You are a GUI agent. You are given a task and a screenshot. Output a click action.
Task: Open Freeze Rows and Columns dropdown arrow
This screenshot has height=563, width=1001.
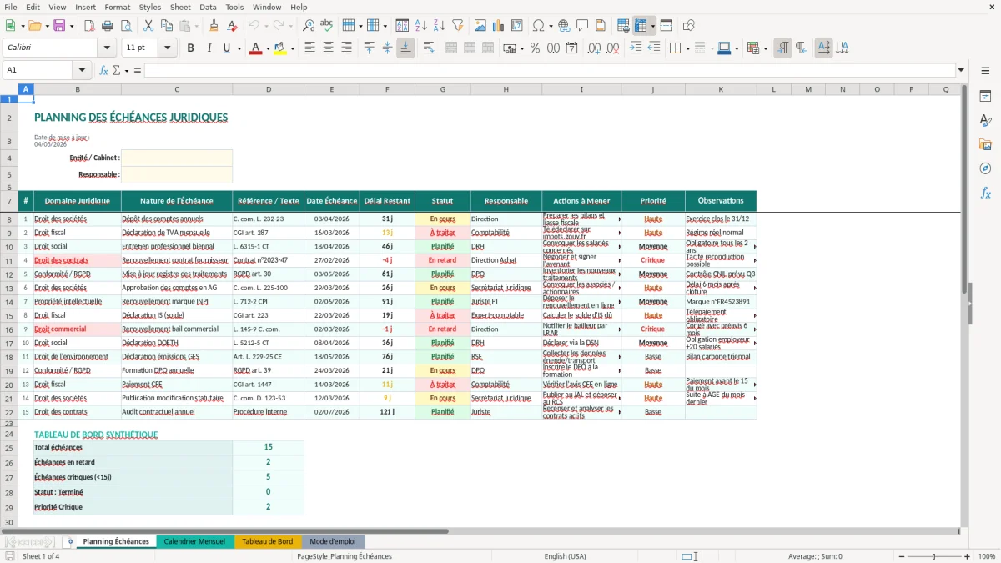653,26
